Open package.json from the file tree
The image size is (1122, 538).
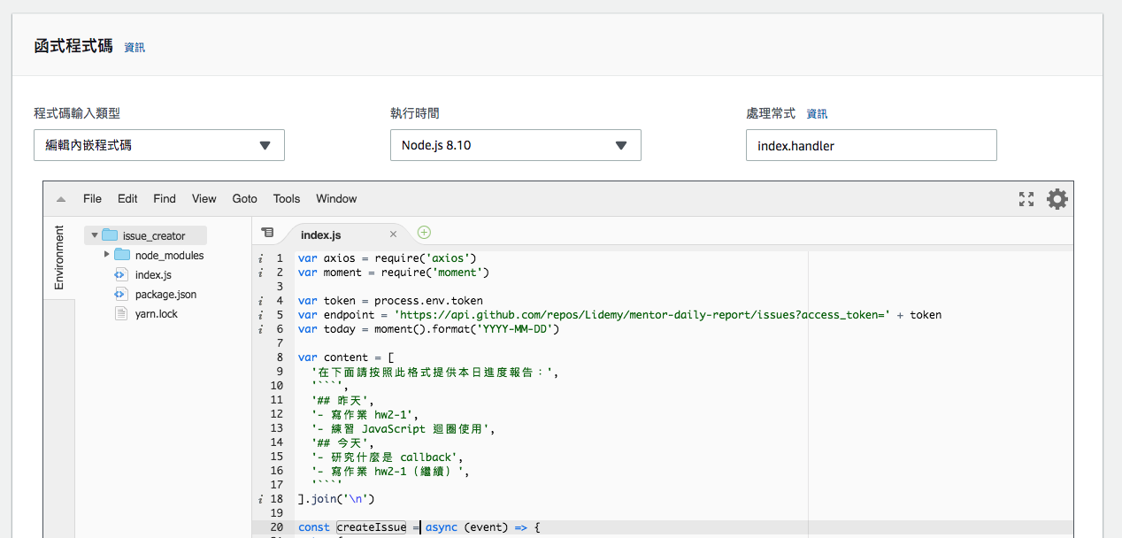click(166, 294)
